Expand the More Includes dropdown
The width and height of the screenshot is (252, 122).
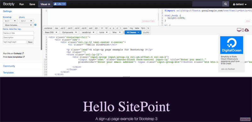point(18,25)
